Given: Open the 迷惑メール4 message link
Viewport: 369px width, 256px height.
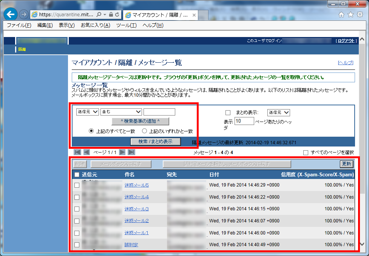Looking at the screenshot, I should pos(136,197).
